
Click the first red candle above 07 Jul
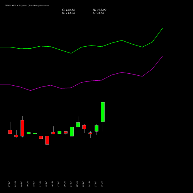(10, 132)
